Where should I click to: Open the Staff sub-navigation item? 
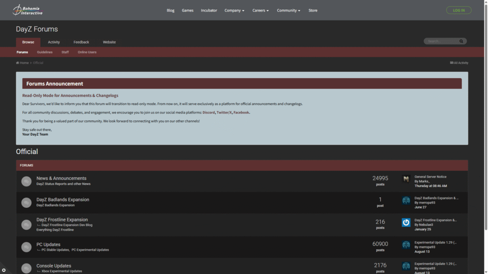[65, 52]
